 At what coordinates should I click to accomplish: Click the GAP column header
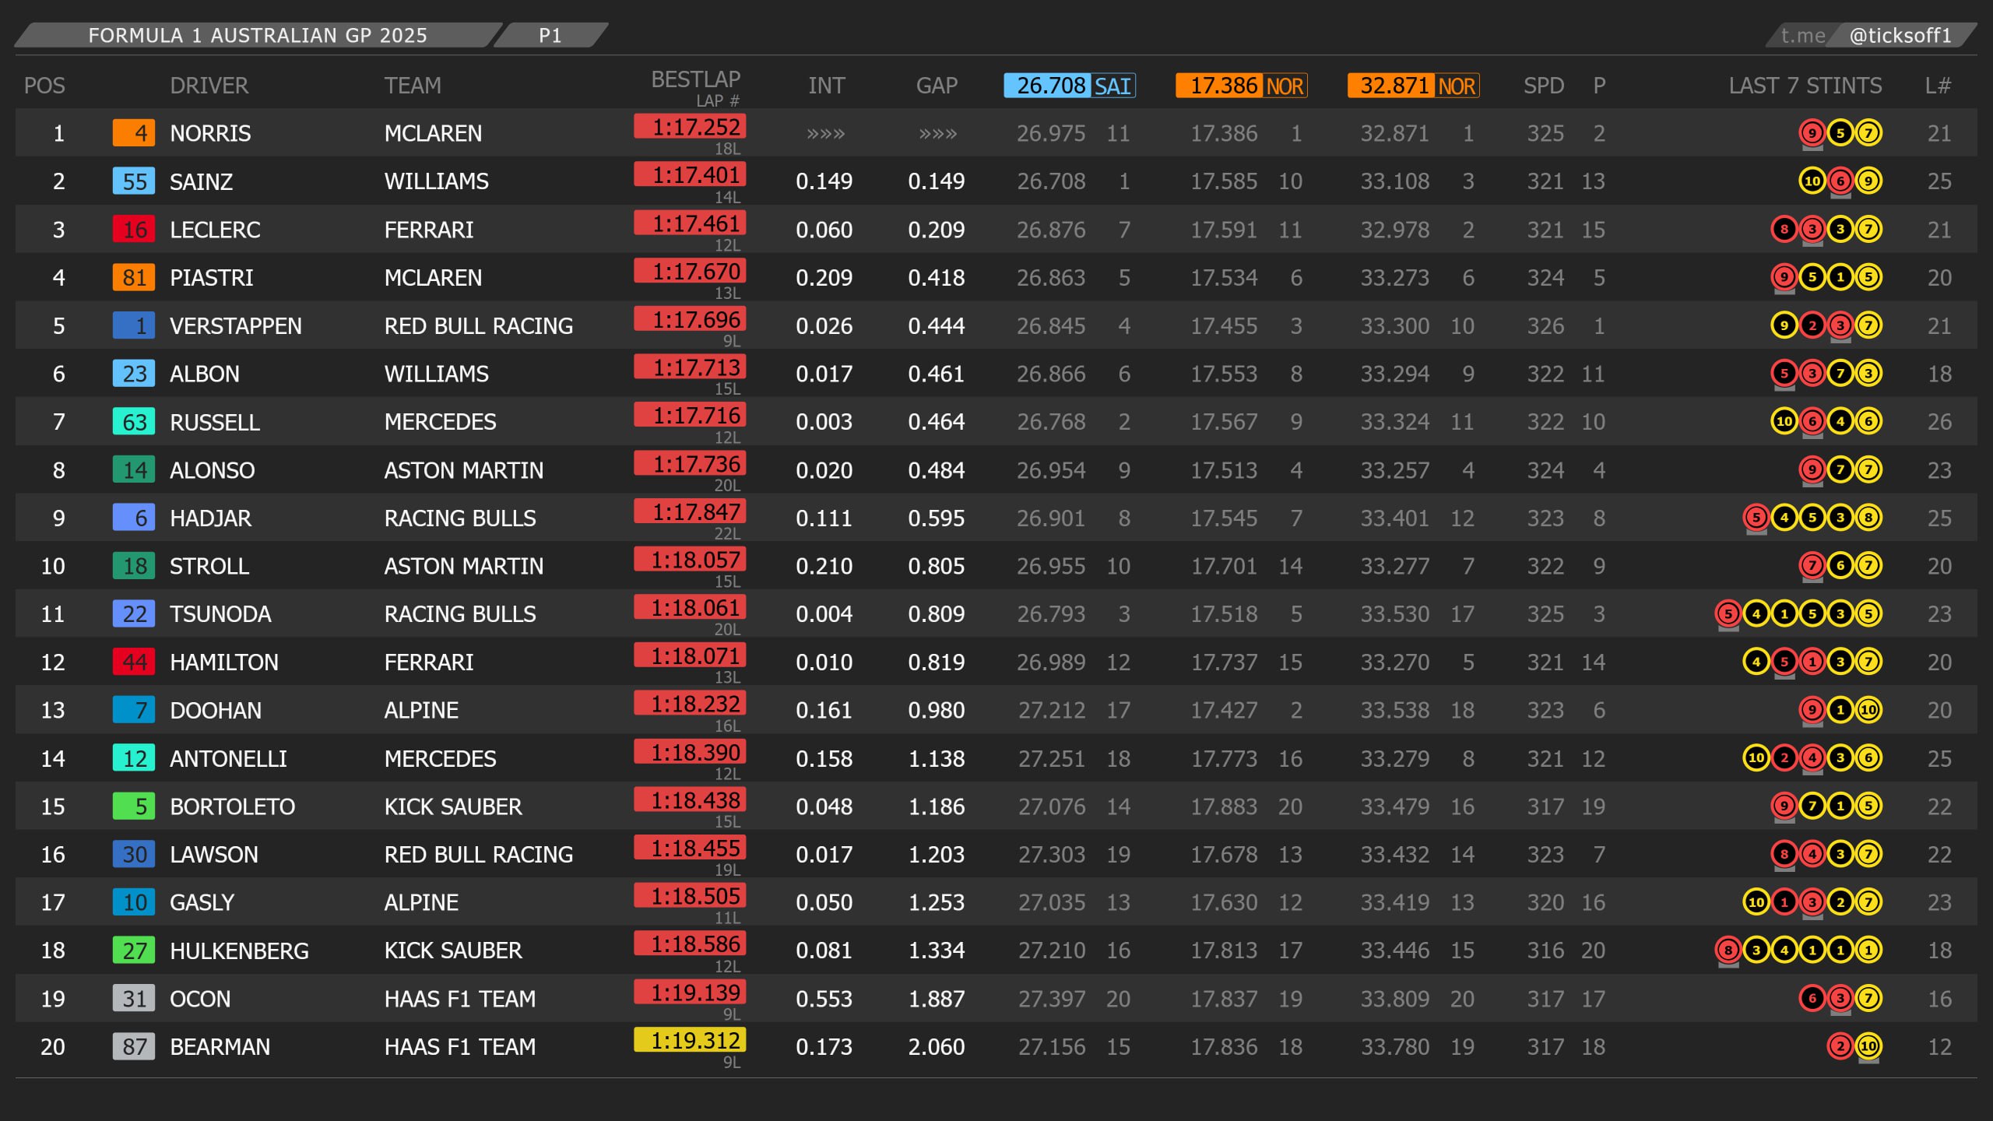pos(937,86)
